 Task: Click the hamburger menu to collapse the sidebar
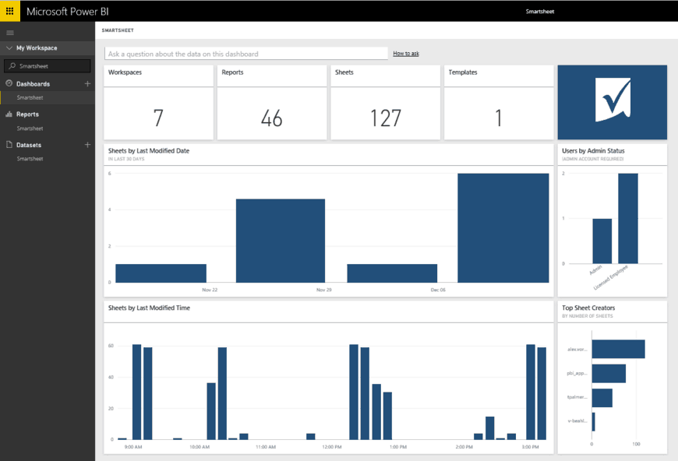[10, 32]
